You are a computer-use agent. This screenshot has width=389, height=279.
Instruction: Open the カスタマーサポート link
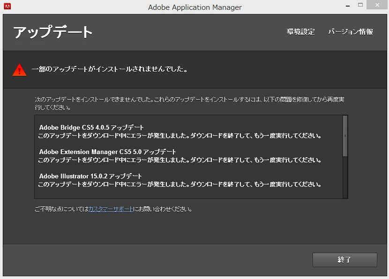[x=111, y=209]
